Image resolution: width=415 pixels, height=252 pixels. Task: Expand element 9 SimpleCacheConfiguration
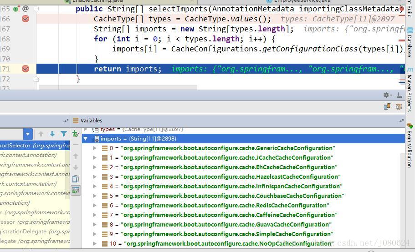click(94, 234)
